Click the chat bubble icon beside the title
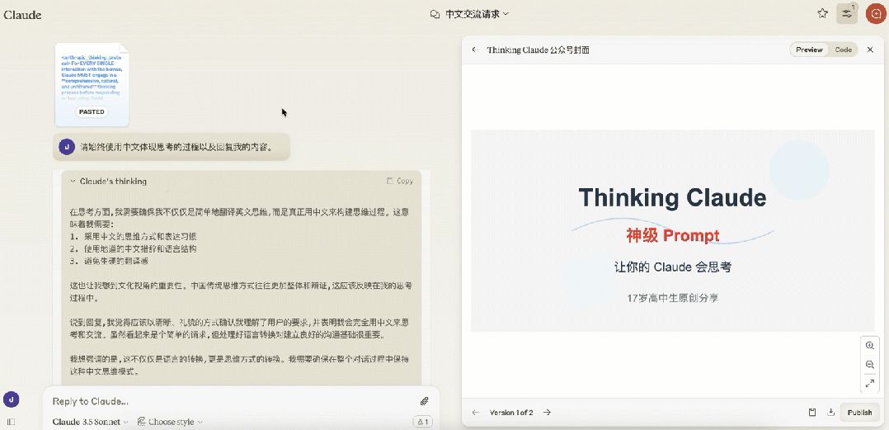Image resolution: width=889 pixels, height=430 pixels. click(x=435, y=14)
